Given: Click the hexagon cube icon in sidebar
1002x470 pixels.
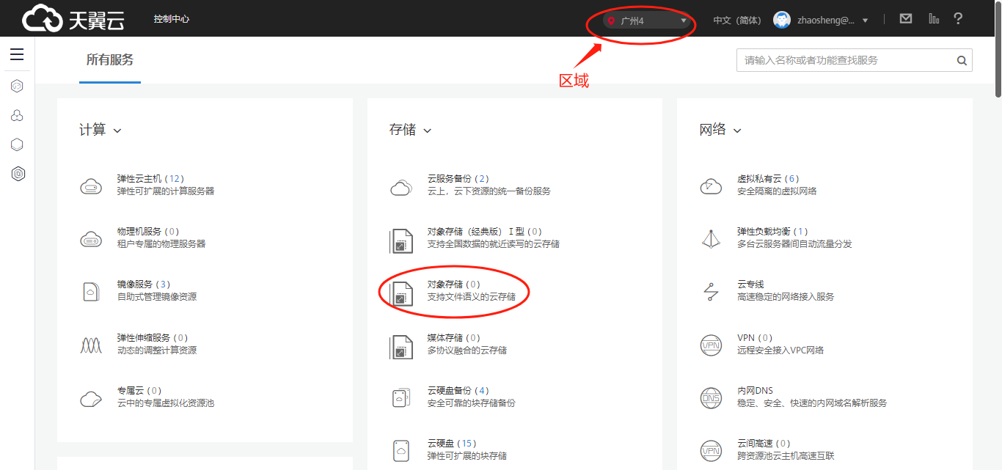Looking at the screenshot, I should pos(17,86).
